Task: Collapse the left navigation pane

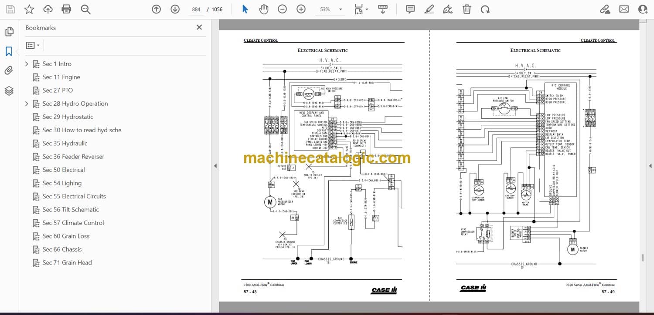Action: tap(215, 166)
